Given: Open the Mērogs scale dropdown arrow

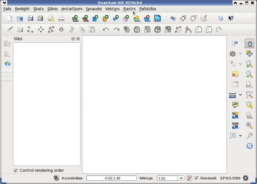Looking at the screenshot, I should tap(181, 178).
